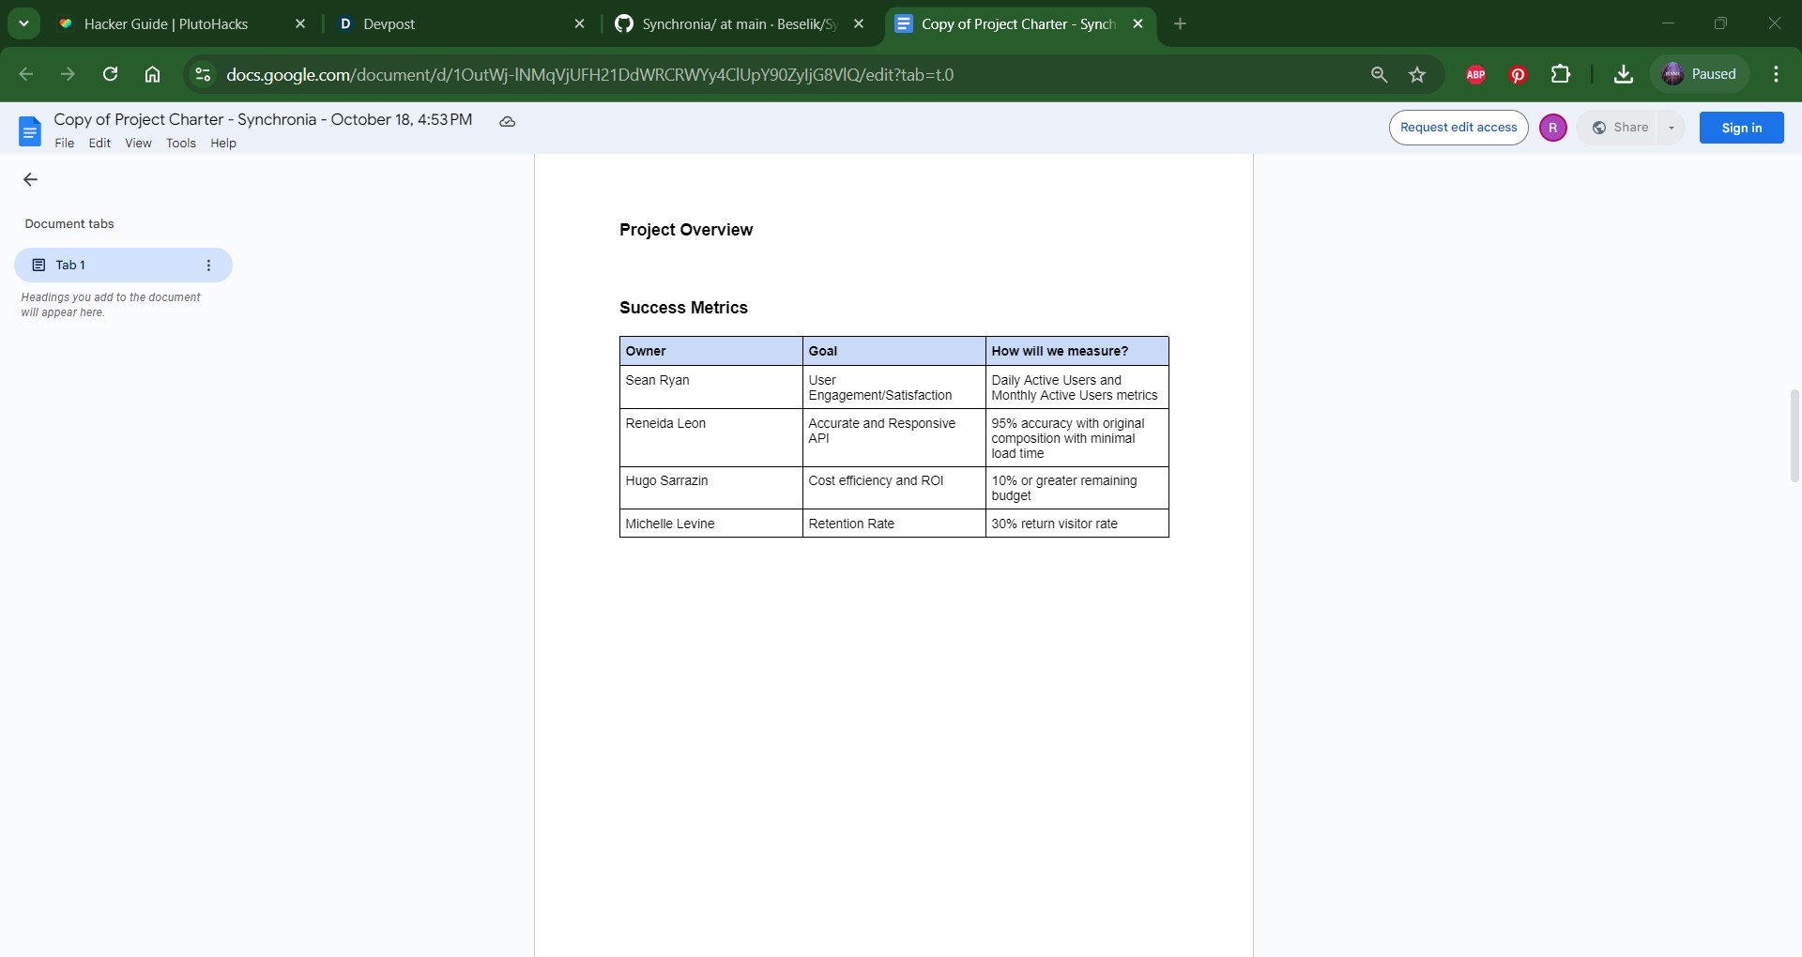Open the R user avatar
Viewport: 1802px width, 957px height.
pos(1553,128)
